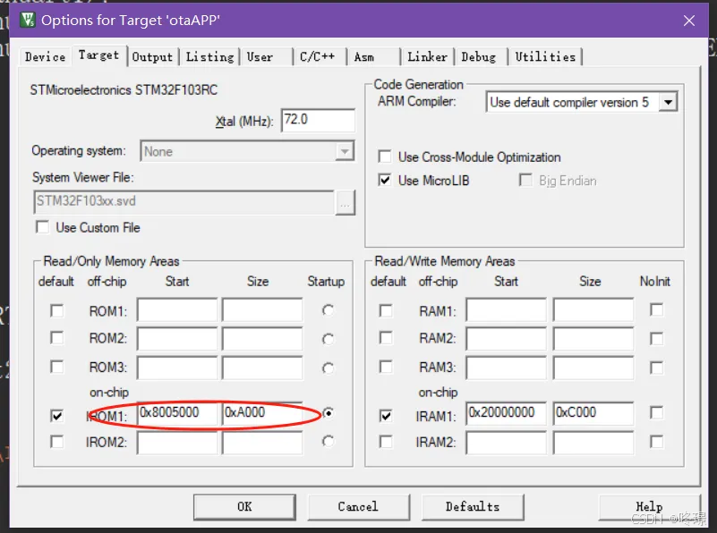Click the IRAM2 Size field
The width and height of the screenshot is (717, 533).
pyautogui.click(x=593, y=443)
